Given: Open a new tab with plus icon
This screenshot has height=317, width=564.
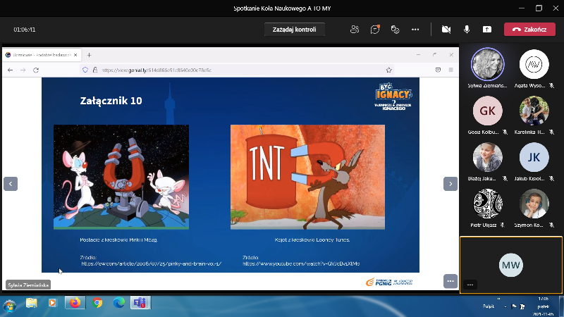Looking at the screenshot, I should [90, 55].
